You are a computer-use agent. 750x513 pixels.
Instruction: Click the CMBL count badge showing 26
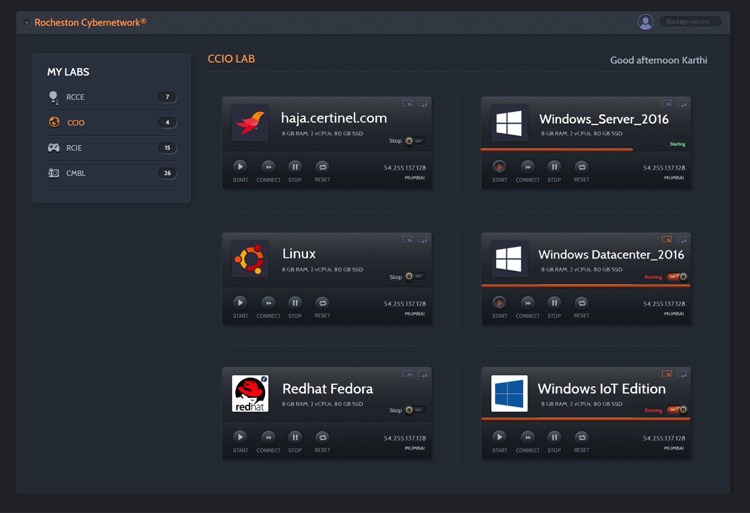(x=167, y=173)
